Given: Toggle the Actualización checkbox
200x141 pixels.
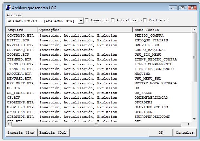Looking at the screenshot, I should pyautogui.click(x=113, y=20).
